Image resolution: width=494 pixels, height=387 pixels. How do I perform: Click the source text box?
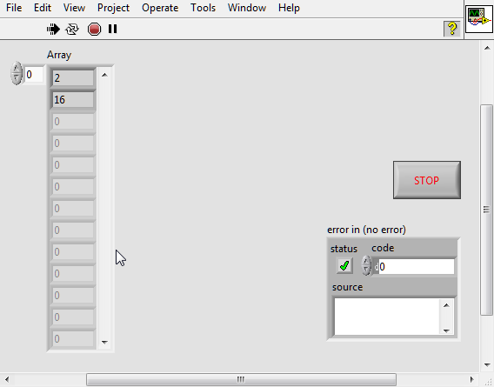tap(386, 316)
